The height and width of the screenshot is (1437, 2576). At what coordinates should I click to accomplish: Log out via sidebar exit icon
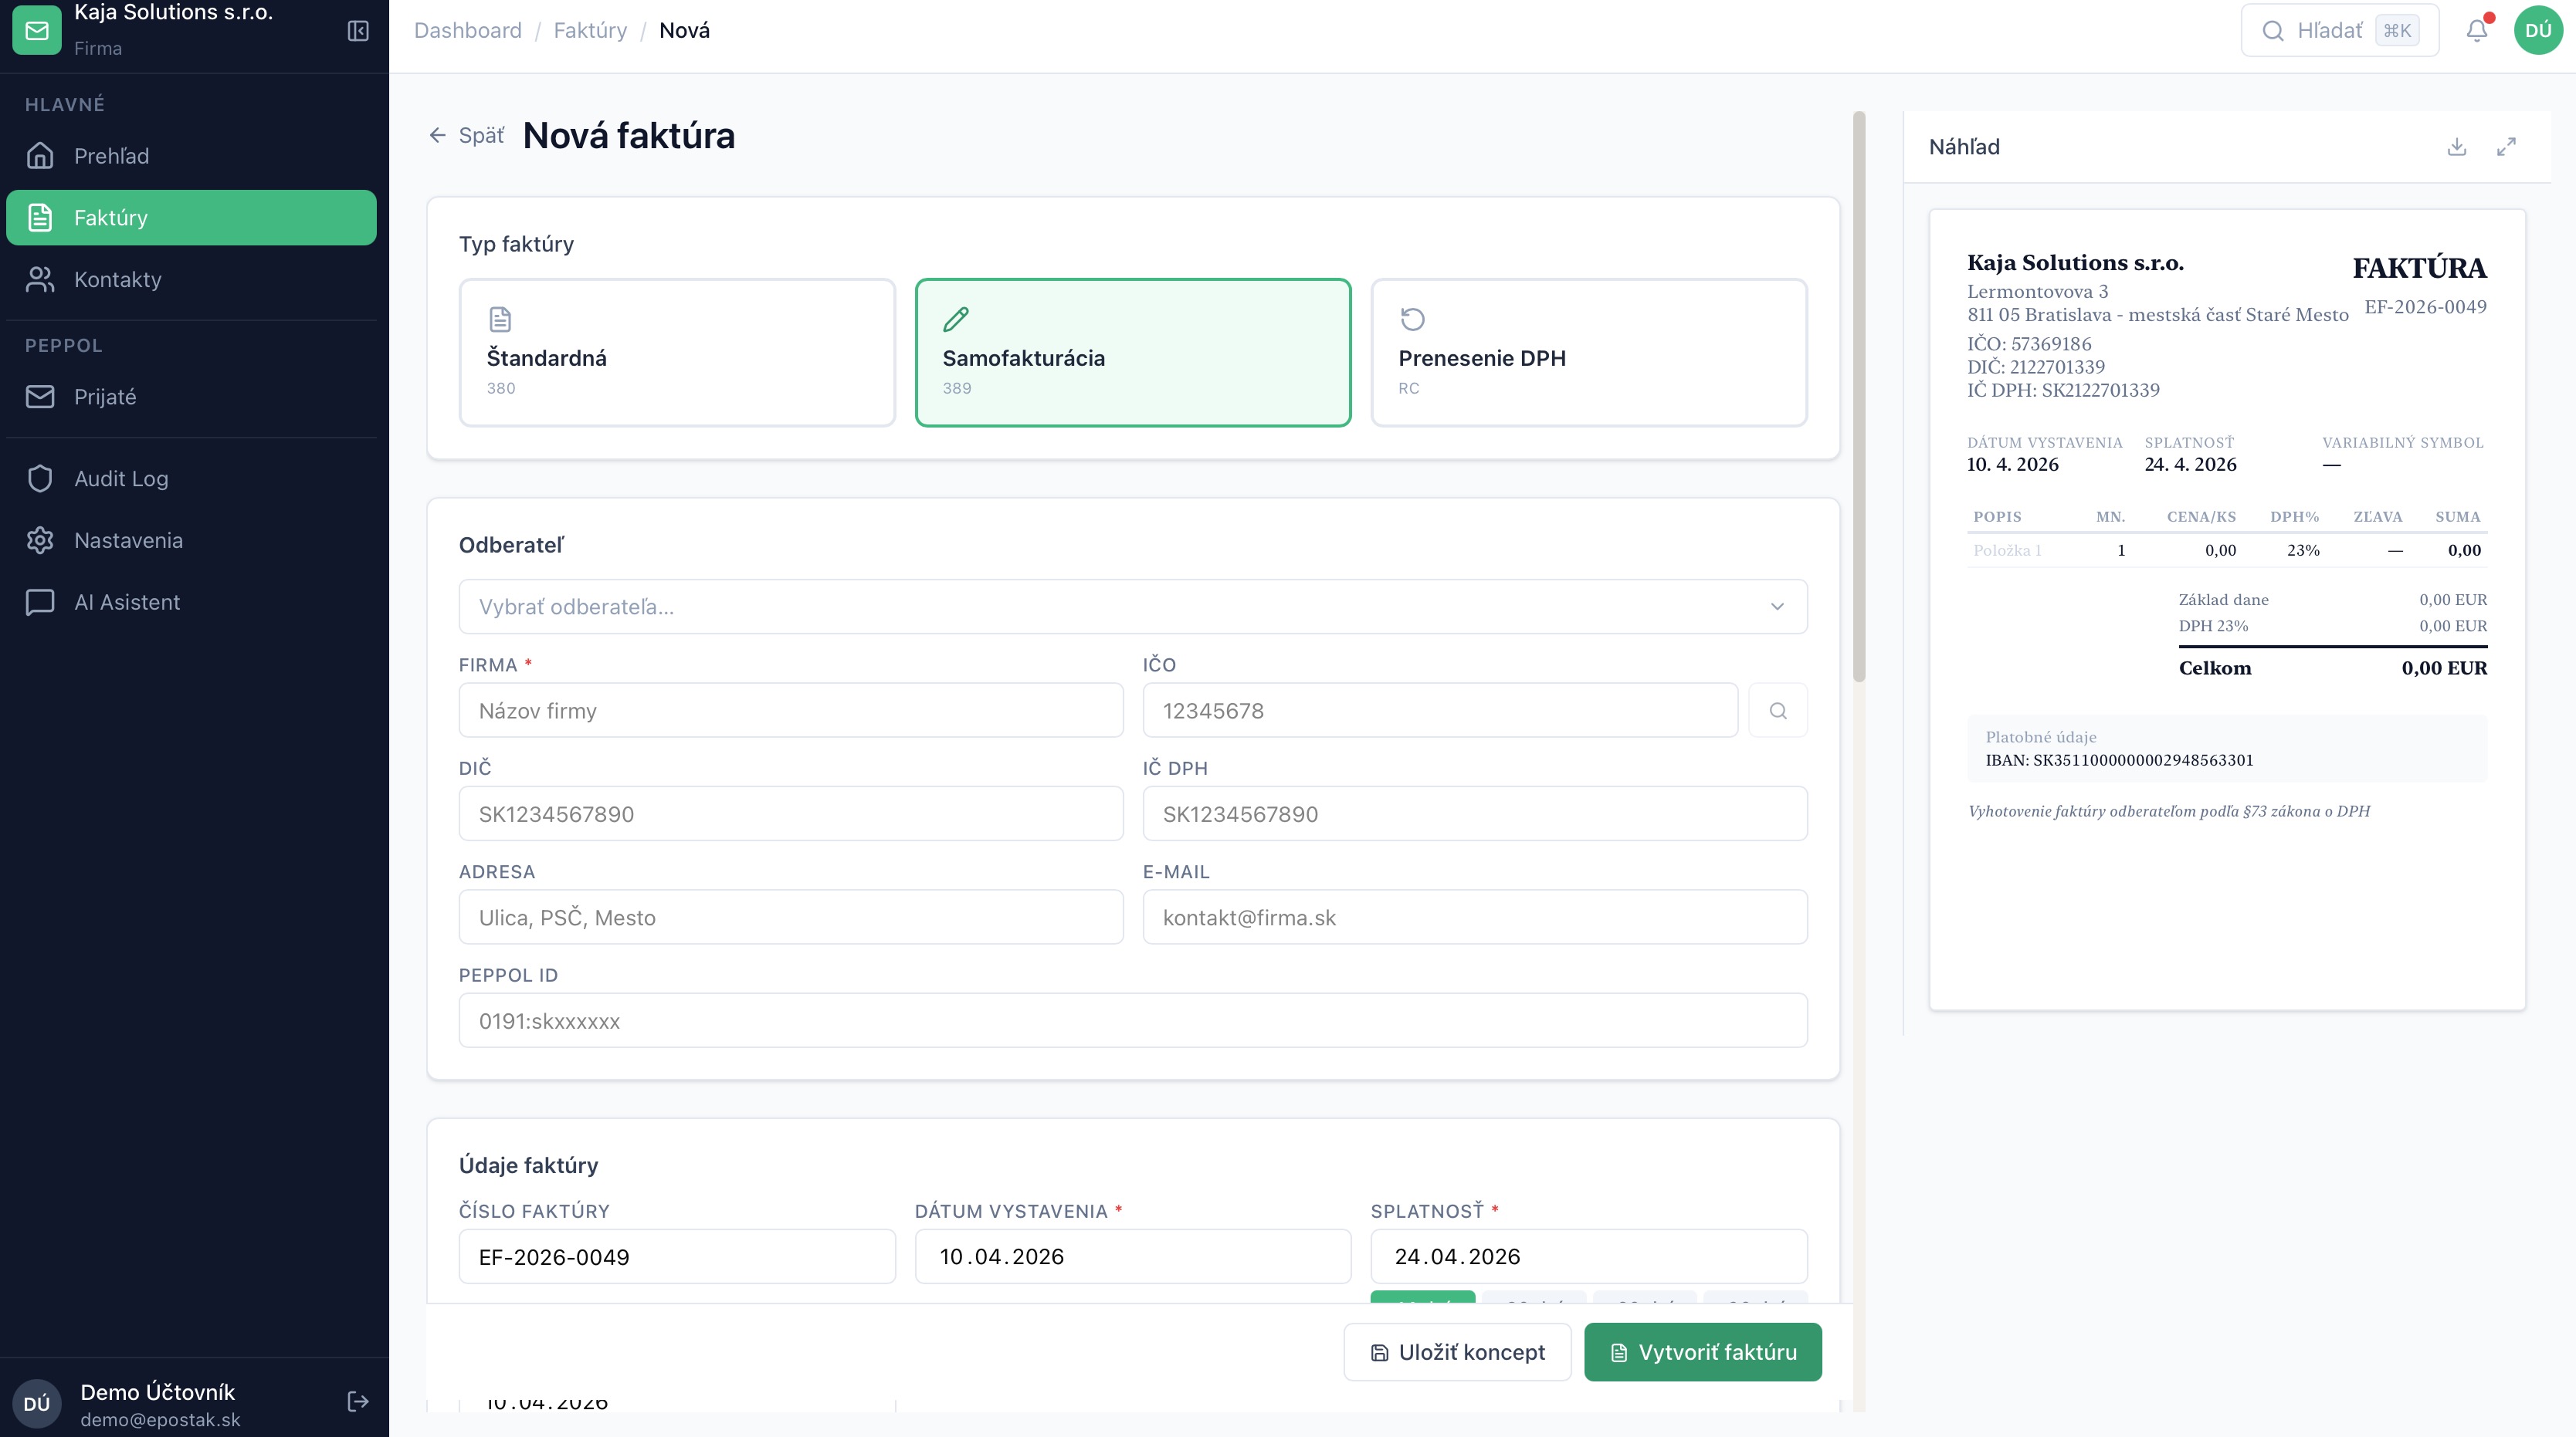pyautogui.click(x=358, y=1401)
